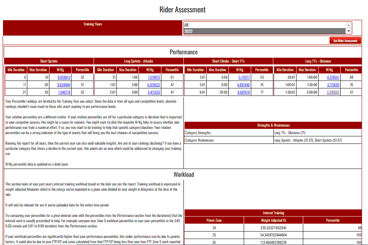Open the 4.378661 long TT W/Kg link
This screenshot has height=245, width=368.
pos(333,77)
